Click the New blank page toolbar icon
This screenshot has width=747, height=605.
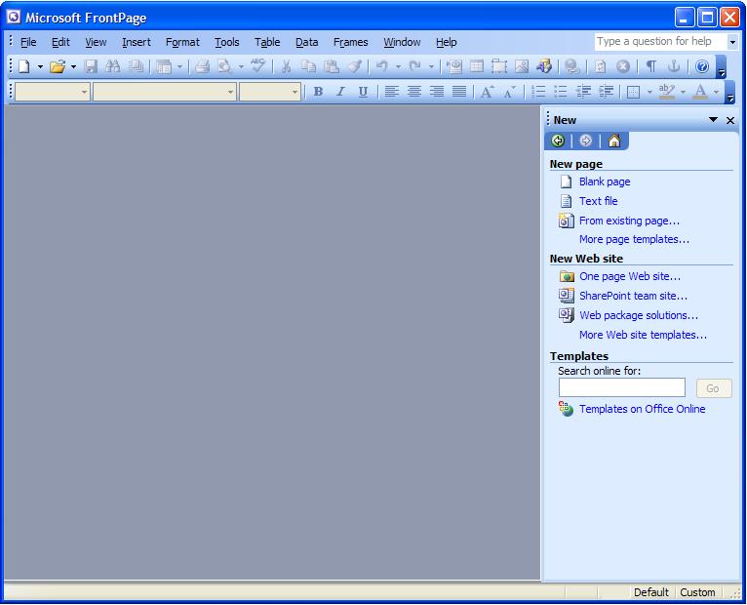(23, 66)
